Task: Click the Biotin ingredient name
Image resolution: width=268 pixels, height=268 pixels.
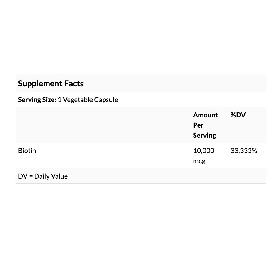Action: pyautogui.click(x=27, y=151)
